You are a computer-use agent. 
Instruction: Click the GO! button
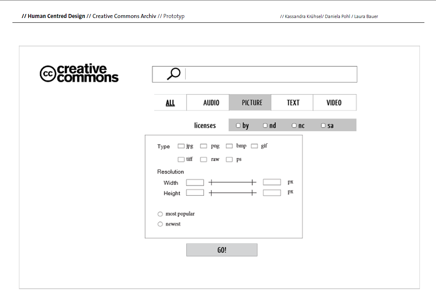tap(222, 250)
